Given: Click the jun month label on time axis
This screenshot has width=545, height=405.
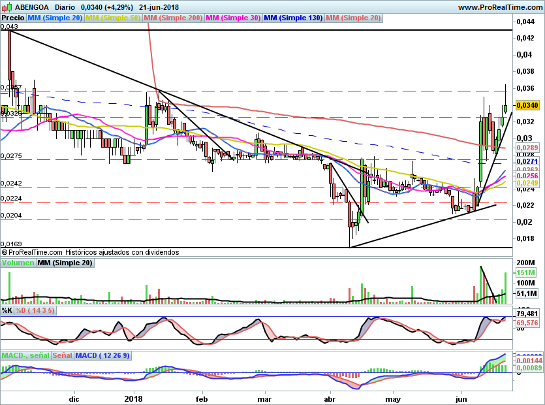Looking at the screenshot, I should 461,399.
